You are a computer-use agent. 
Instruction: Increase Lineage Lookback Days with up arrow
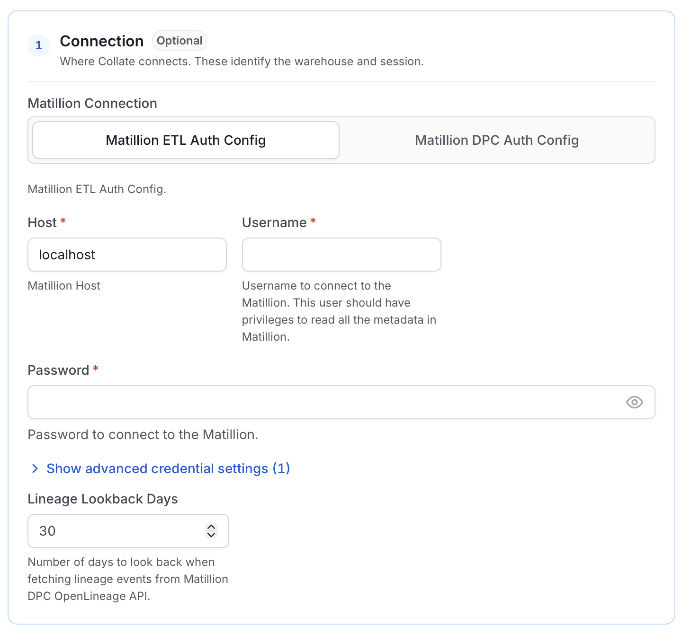coord(211,527)
